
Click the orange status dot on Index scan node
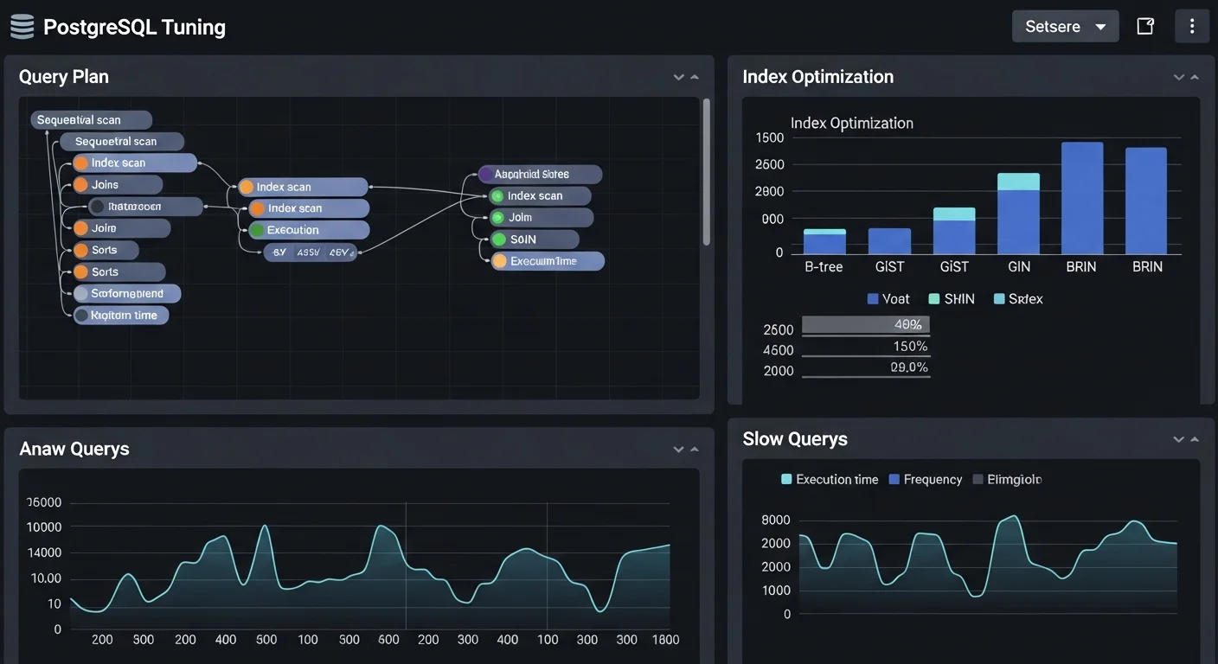tap(81, 163)
